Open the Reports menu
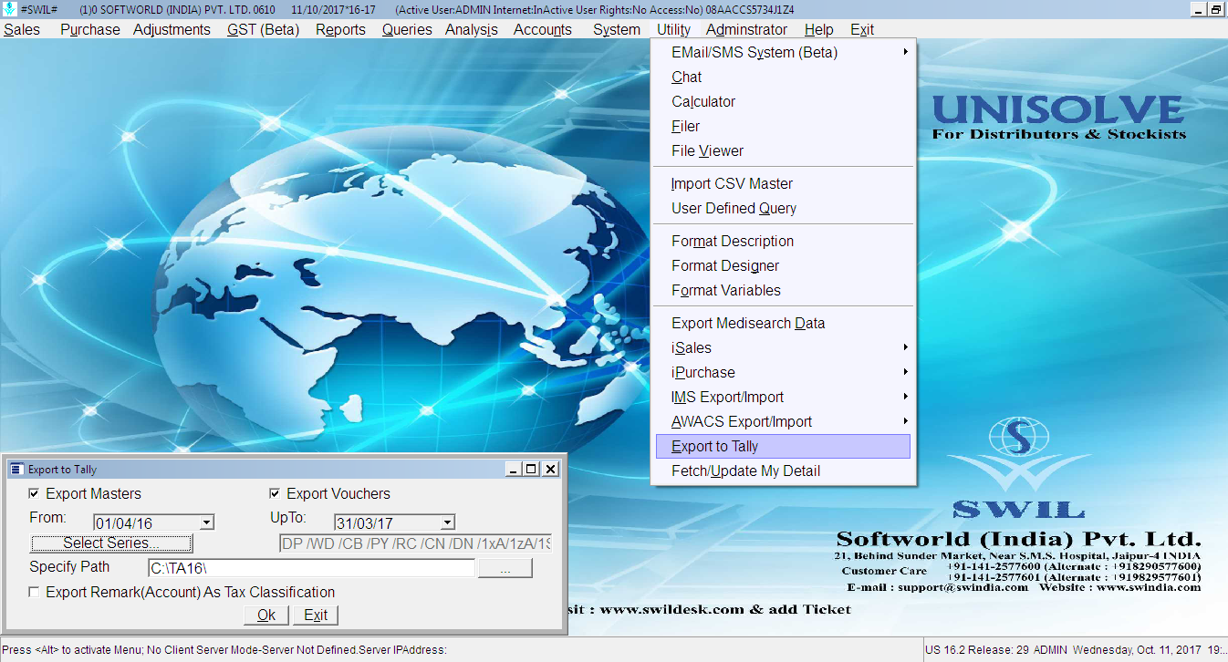 (x=340, y=29)
